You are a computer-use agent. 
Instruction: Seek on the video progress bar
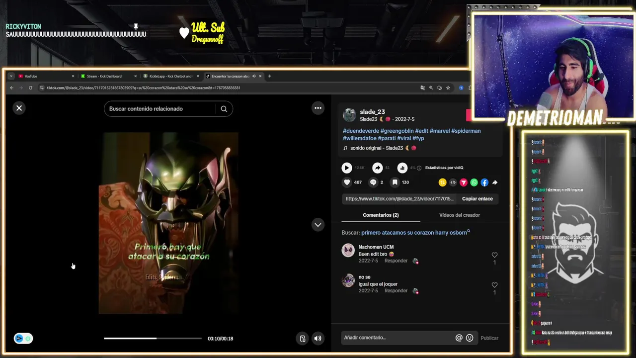pyautogui.click(x=153, y=339)
